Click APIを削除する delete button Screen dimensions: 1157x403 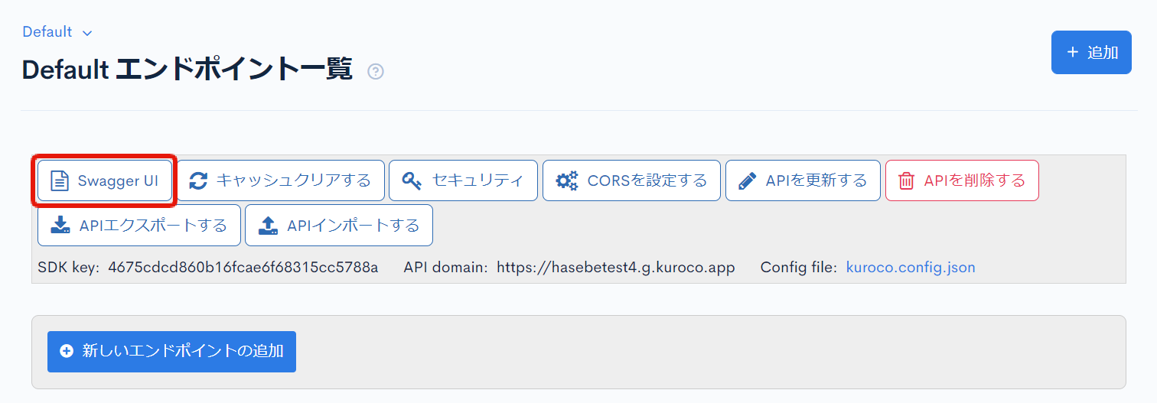962,180
